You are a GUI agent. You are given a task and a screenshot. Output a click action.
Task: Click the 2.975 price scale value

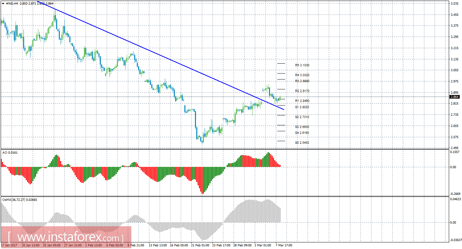pos(454,81)
